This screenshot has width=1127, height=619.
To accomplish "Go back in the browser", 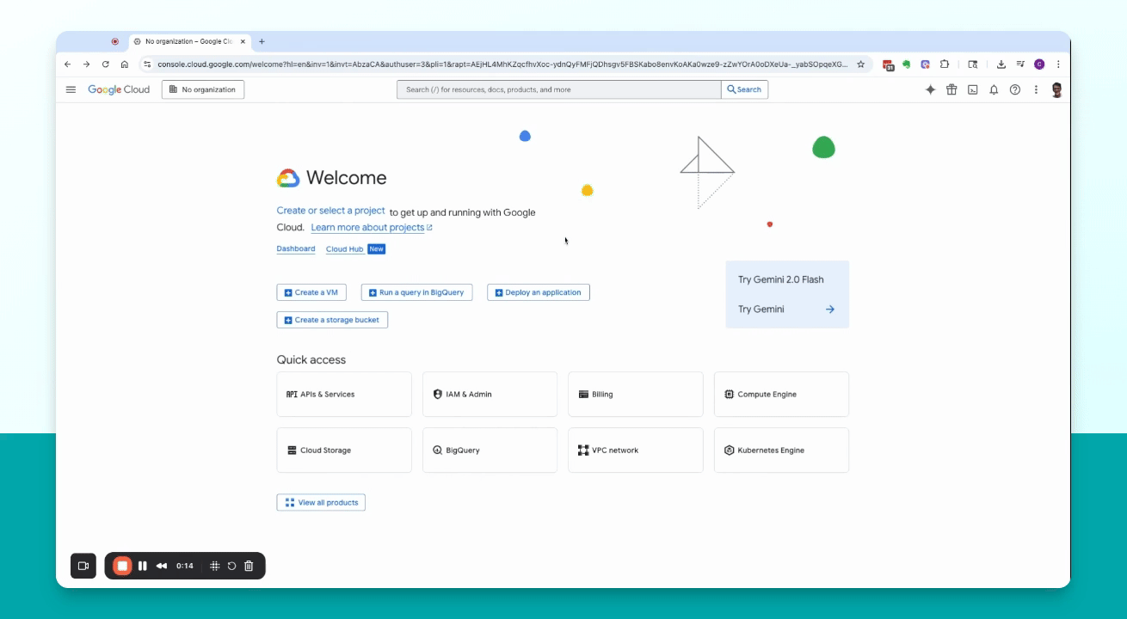I will [x=68, y=64].
